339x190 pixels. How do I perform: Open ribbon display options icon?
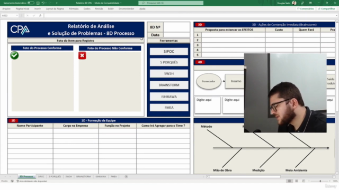pyautogui.click(x=310, y=3)
